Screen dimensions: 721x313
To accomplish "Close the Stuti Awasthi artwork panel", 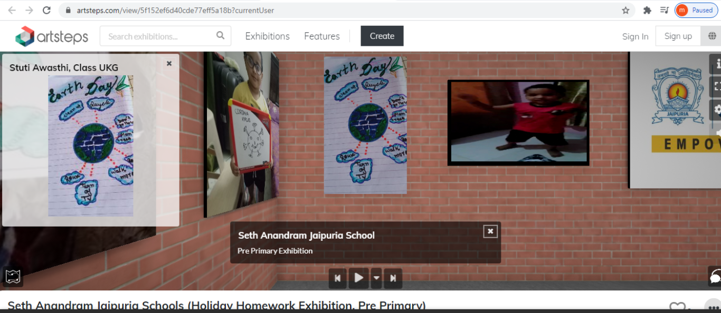I will click(x=169, y=63).
